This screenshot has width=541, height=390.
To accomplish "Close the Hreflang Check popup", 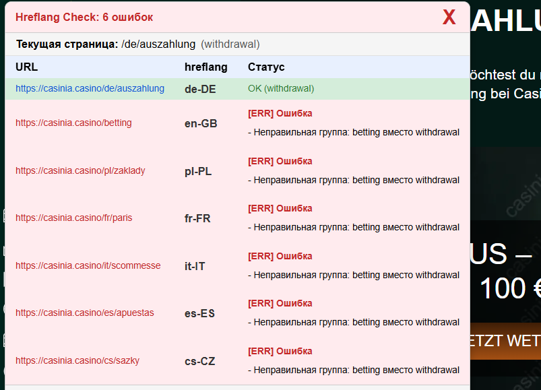I will (449, 18).
